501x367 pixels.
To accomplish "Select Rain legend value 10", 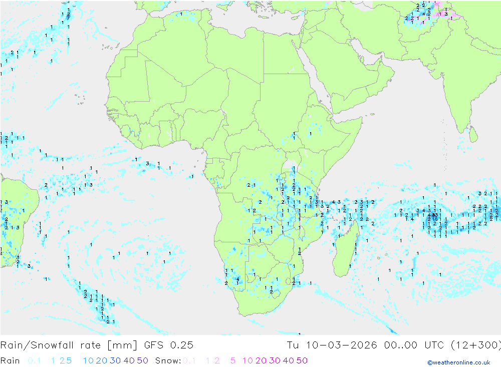I will (88, 360).
